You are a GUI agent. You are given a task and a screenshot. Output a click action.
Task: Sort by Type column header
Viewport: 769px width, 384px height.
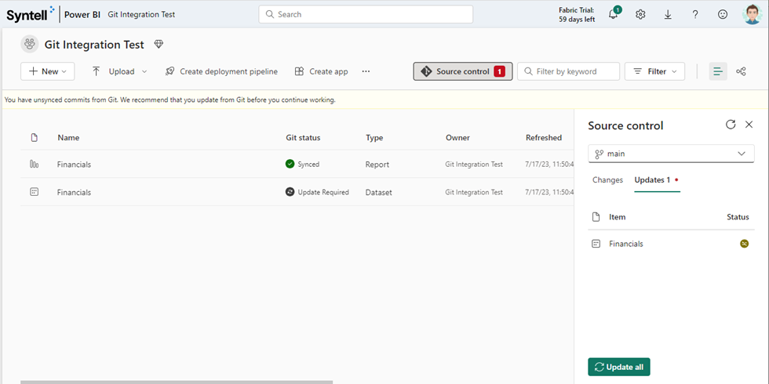coord(374,138)
